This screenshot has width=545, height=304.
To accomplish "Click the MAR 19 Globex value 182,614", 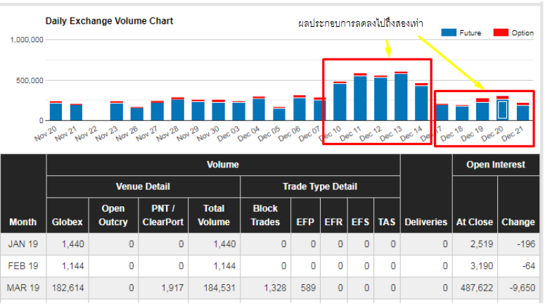I will pyautogui.click(x=68, y=288).
